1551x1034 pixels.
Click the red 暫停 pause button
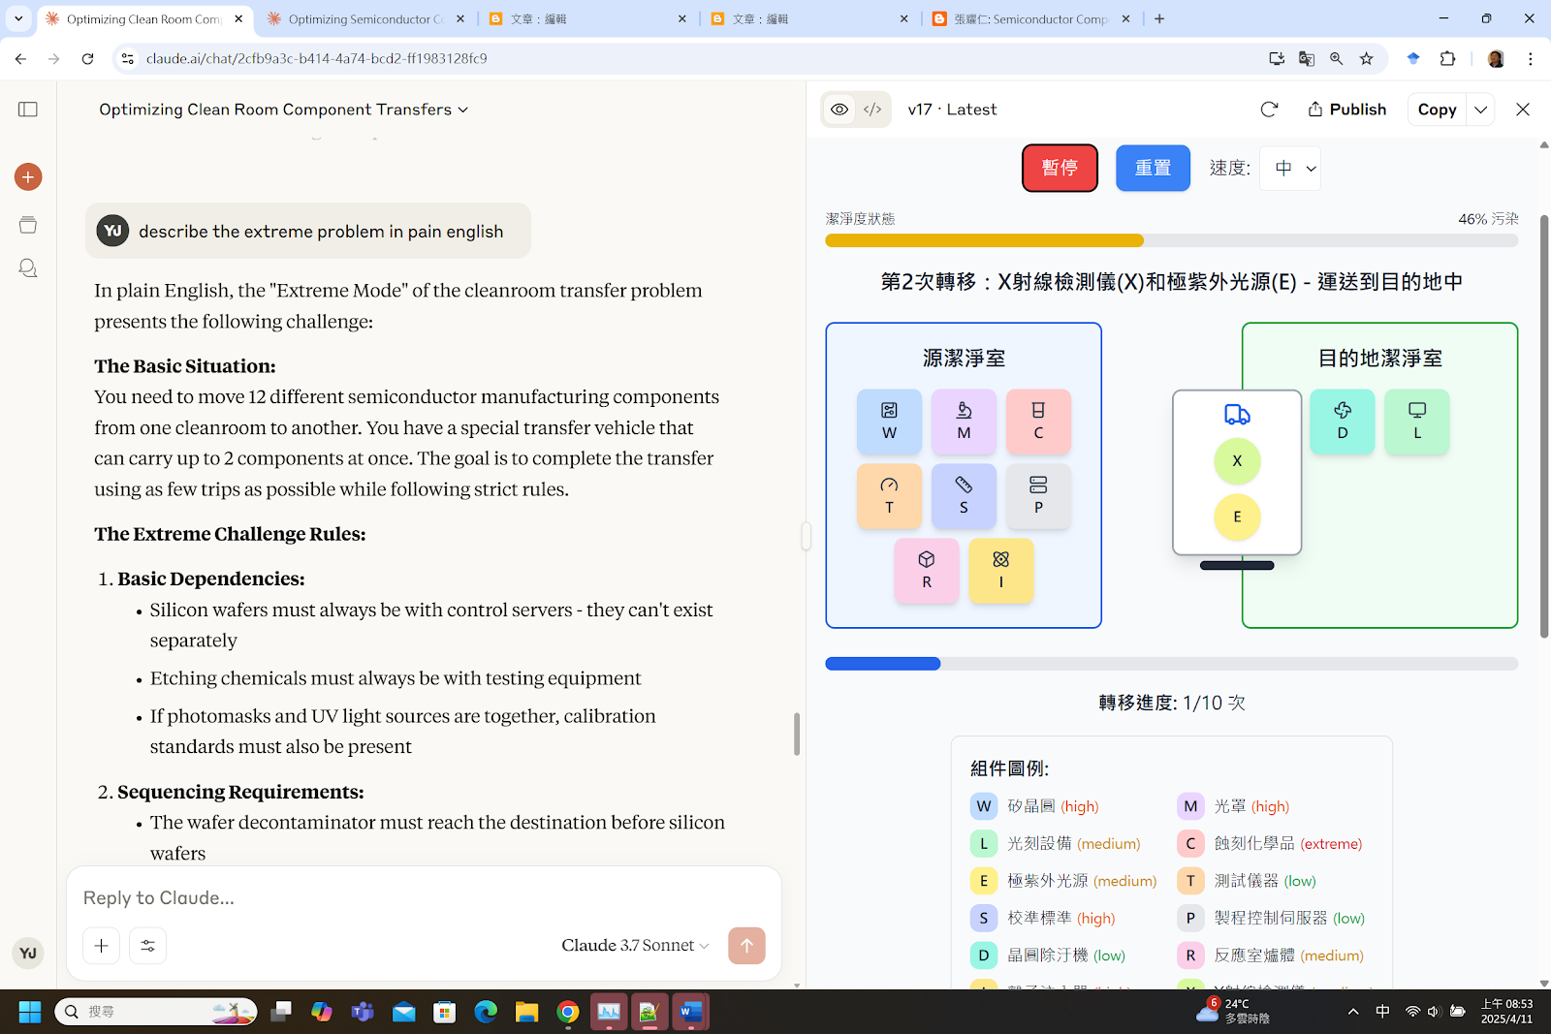click(1060, 168)
